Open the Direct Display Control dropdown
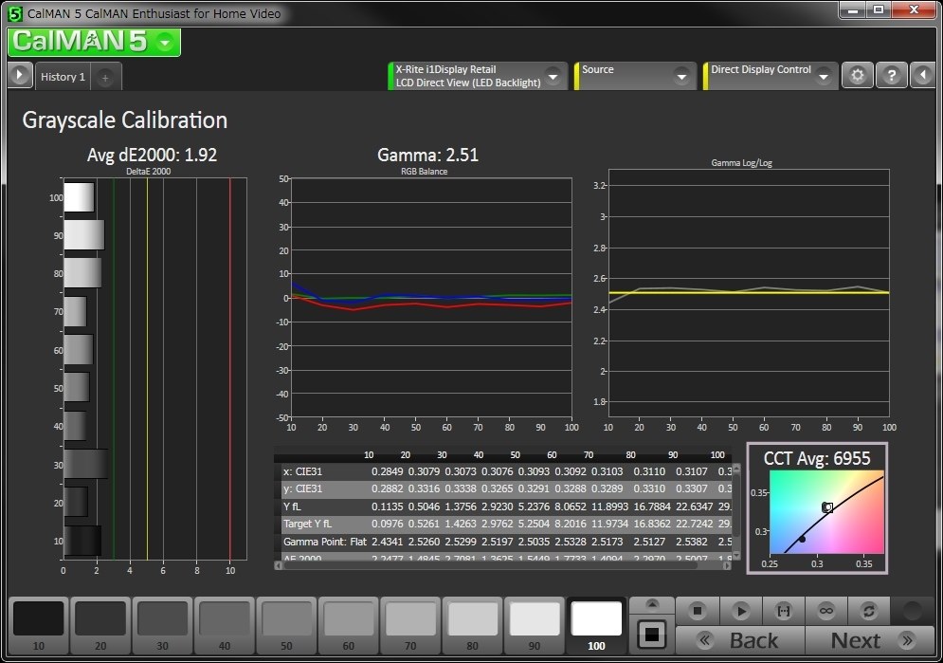 [x=822, y=76]
